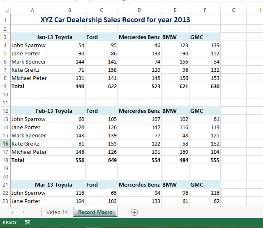Click Toyota header in Jan-13 table
This screenshot has height=228, width=263.
(69, 37)
